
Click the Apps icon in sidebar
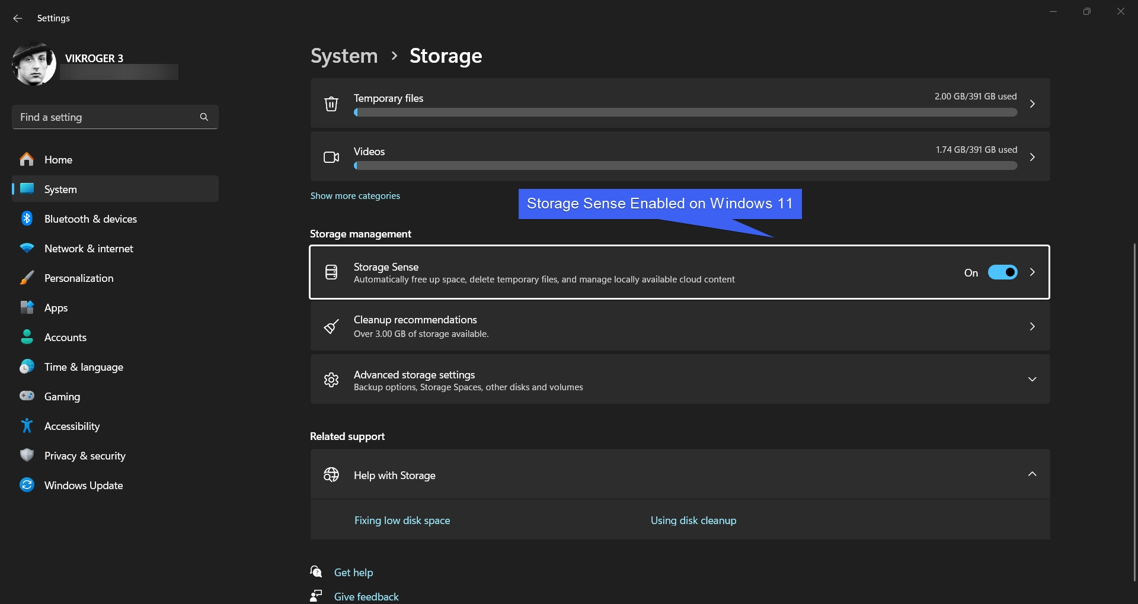click(x=27, y=307)
